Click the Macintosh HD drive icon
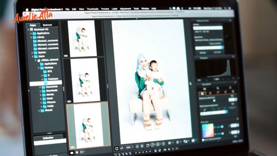The image size is (277, 156). (x=32, y=29)
